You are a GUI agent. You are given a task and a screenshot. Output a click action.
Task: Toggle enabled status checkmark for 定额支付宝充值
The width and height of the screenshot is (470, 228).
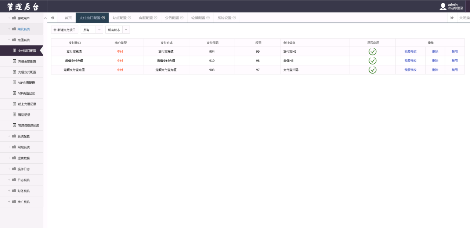(373, 70)
